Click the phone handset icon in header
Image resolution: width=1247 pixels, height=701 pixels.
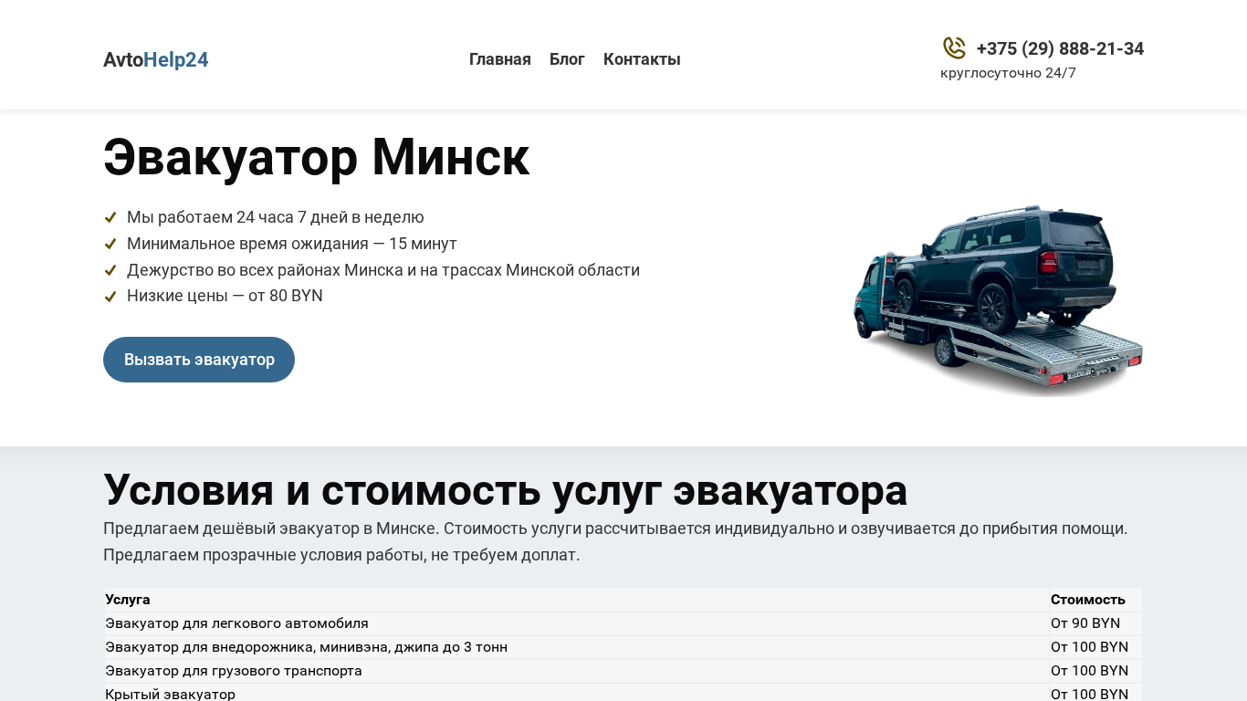coord(954,48)
